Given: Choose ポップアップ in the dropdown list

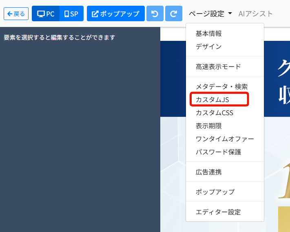Looking at the screenshot, I should (215, 192).
